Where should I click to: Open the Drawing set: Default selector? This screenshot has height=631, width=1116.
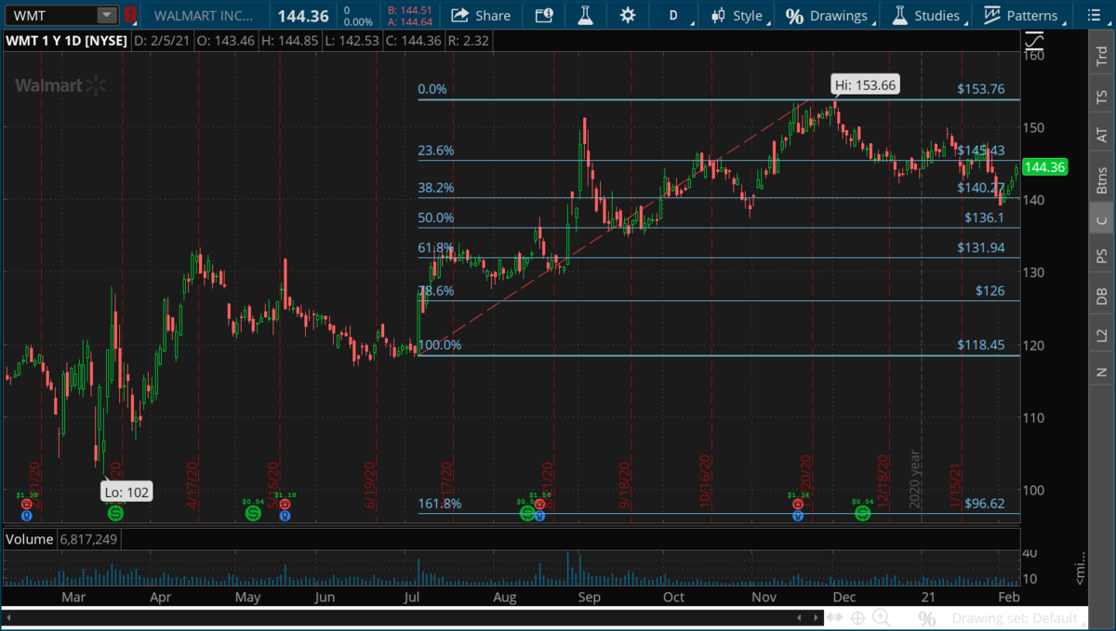tap(1019, 618)
